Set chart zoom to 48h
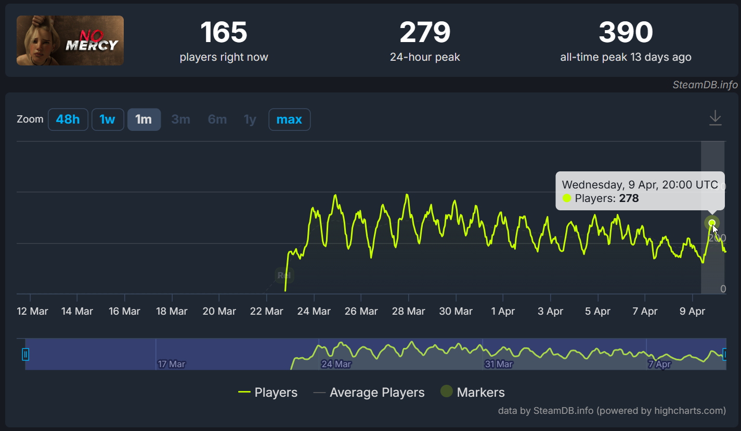 pyautogui.click(x=68, y=119)
